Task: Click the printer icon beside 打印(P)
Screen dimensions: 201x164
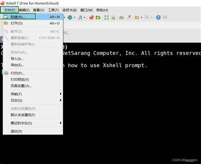Action: [x=6, y=73]
